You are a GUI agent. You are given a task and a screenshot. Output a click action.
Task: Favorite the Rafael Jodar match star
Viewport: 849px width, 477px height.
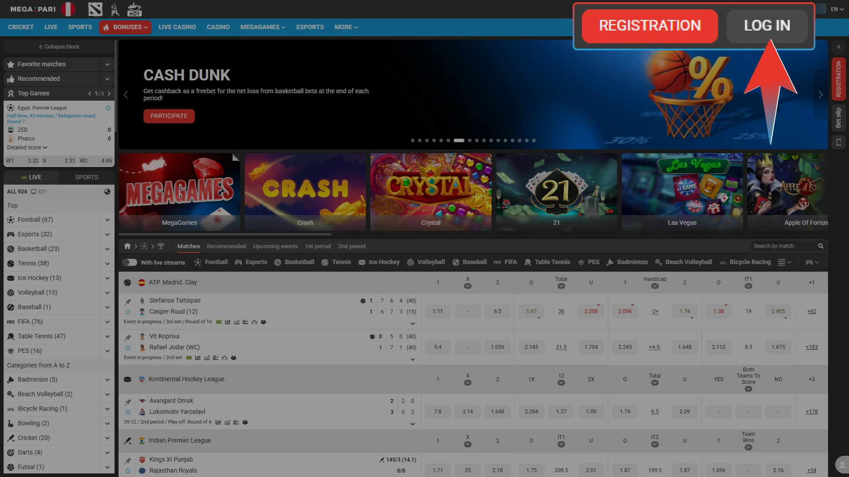128,348
